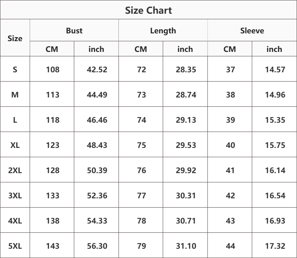Click the inch subheader under Sleeve

click(x=274, y=49)
